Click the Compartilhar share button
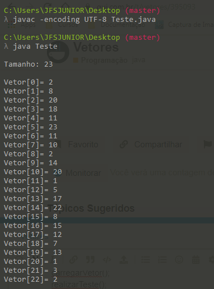Screen dimensions: 214x289 151,144
